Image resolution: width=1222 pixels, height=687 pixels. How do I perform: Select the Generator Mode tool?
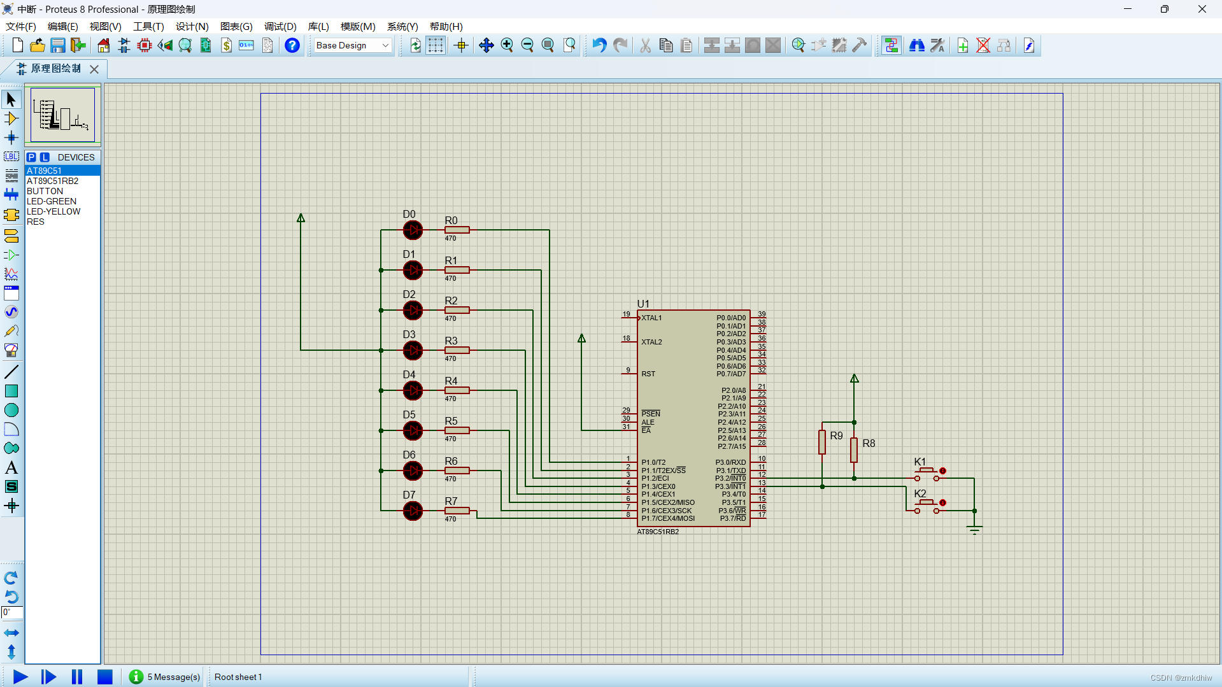(x=11, y=312)
